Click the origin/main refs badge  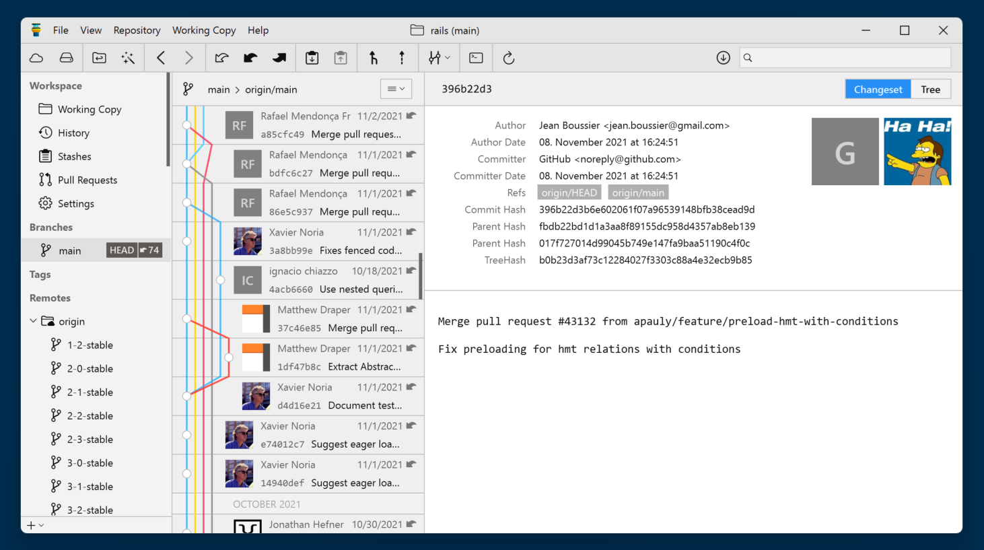point(637,193)
